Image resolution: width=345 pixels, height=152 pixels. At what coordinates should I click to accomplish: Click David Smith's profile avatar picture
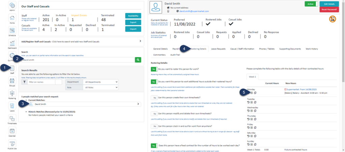tap(156, 7)
